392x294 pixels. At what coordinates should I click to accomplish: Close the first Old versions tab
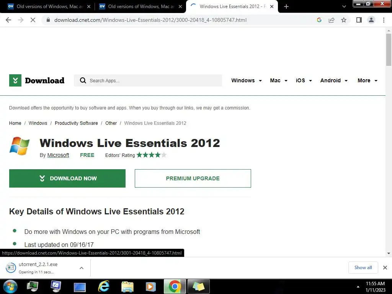point(89,7)
